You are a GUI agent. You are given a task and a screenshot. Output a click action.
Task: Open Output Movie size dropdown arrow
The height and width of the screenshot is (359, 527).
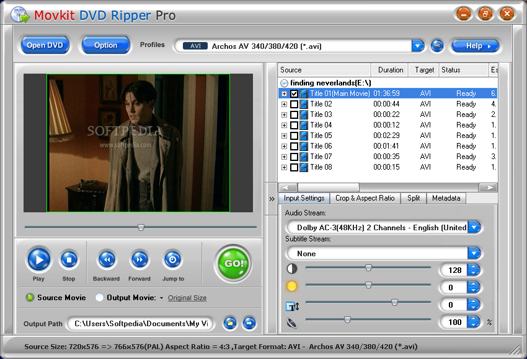tap(161, 298)
